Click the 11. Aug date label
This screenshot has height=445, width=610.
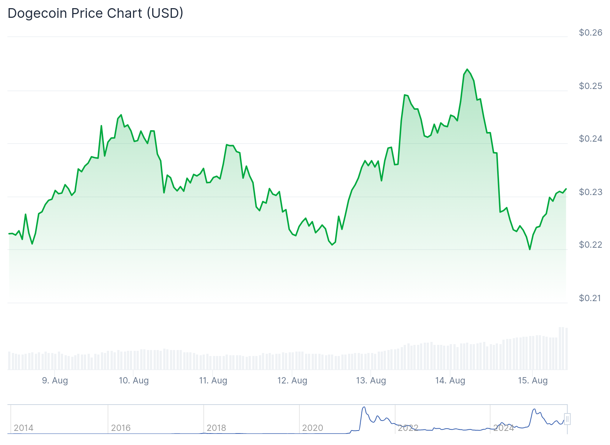(x=213, y=380)
